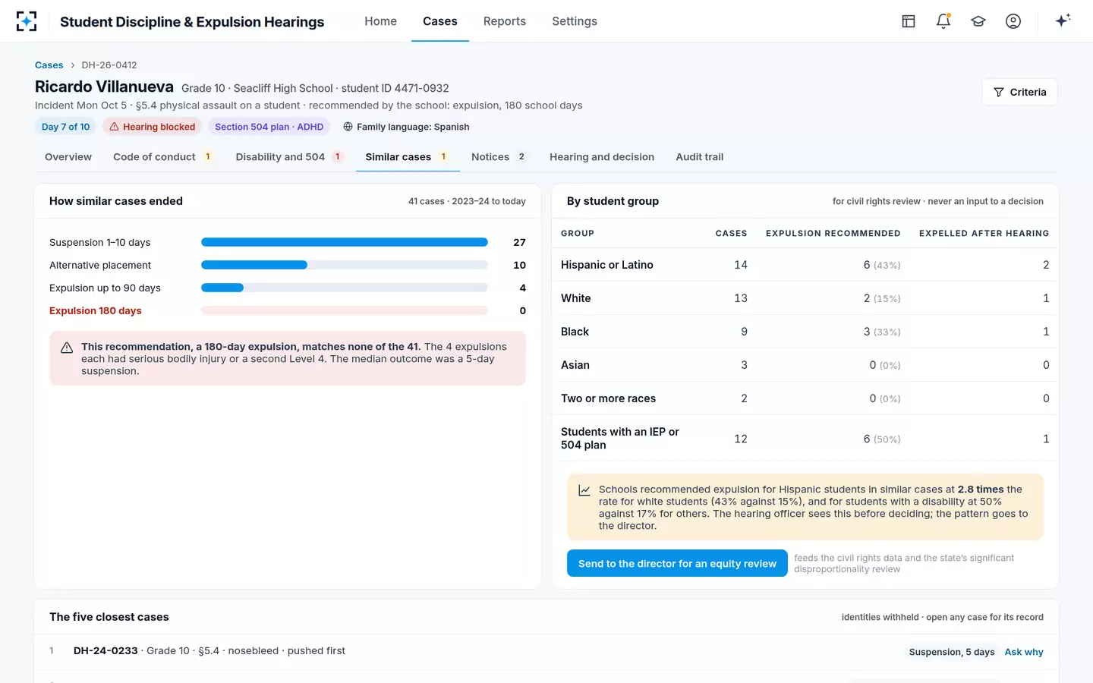Screen dimensions: 1093x683
Task: Open the Code of conduct tab
Action: click(x=163, y=157)
